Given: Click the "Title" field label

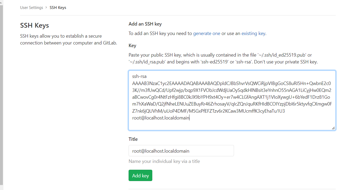Looking at the screenshot, I should pyautogui.click(x=133, y=139).
